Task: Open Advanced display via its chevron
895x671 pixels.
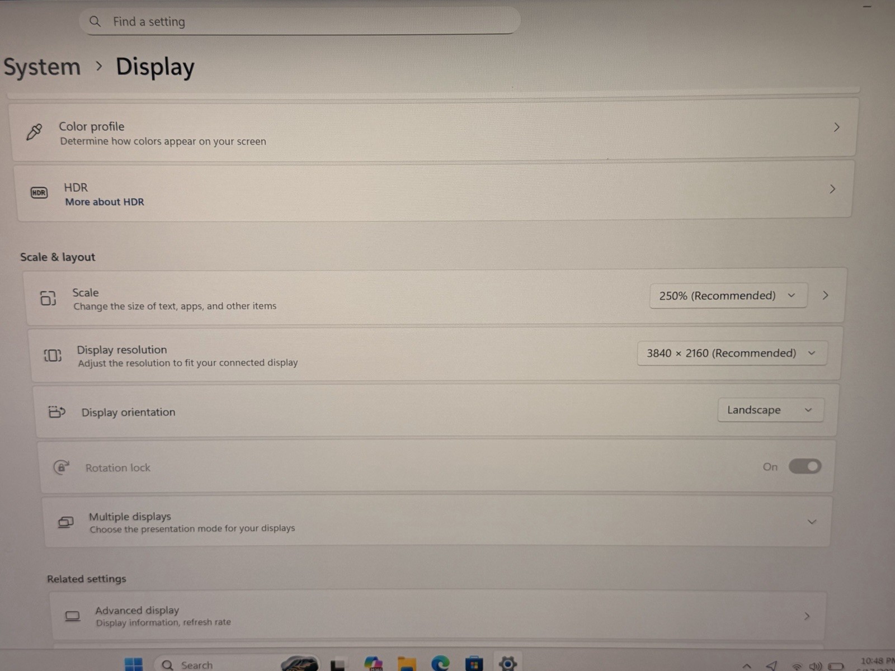Action: (x=807, y=616)
